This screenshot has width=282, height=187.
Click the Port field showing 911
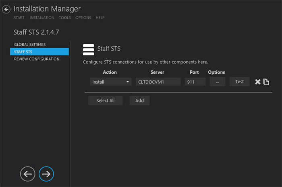point(195,82)
